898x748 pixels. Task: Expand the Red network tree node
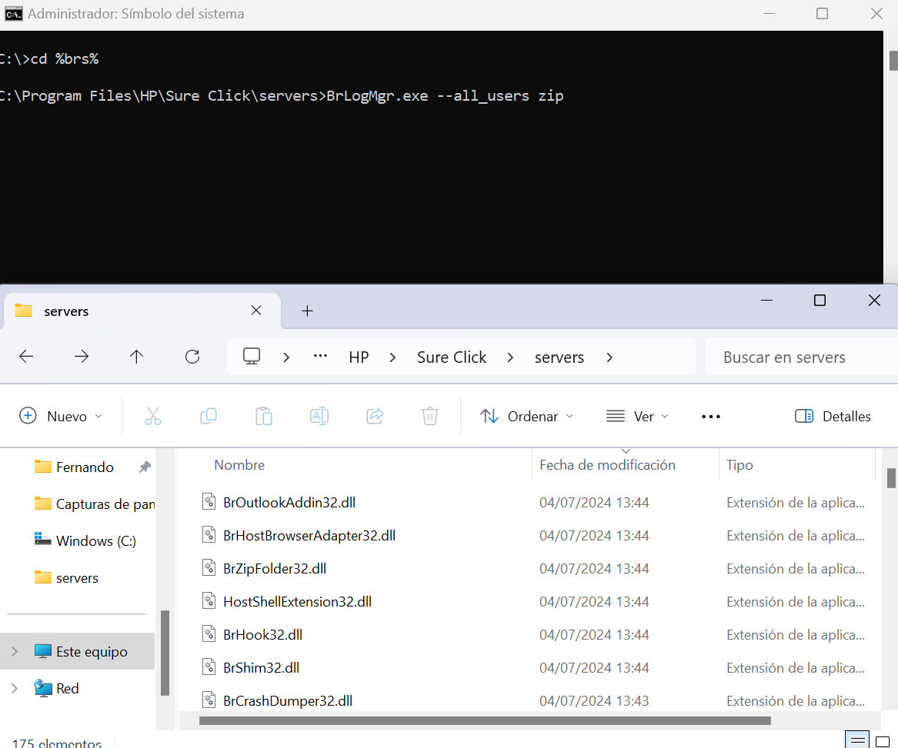coord(15,689)
